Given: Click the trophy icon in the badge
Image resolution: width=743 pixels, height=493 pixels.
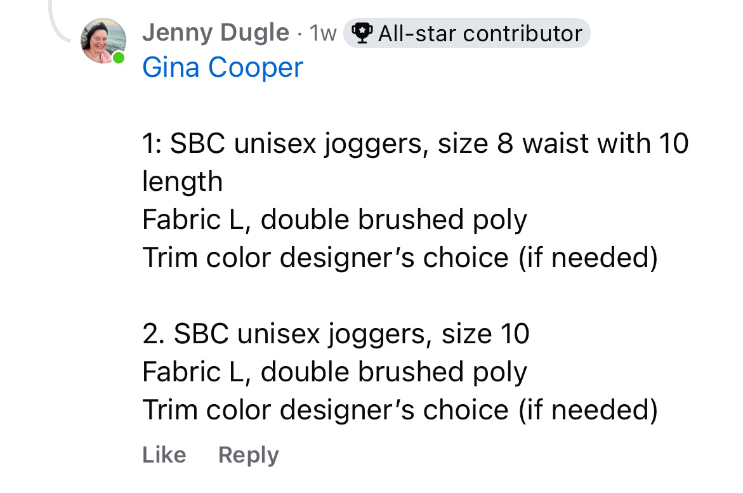Looking at the screenshot, I should point(362,34).
